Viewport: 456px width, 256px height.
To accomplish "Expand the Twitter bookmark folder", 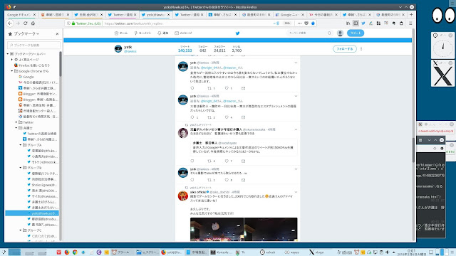I will pos(16,122).
